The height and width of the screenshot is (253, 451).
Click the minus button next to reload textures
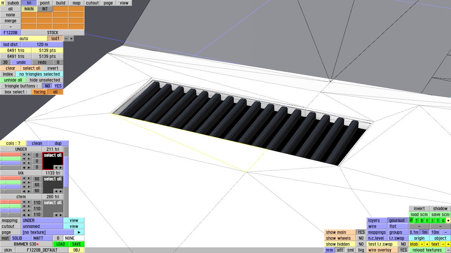click(448, 250)
